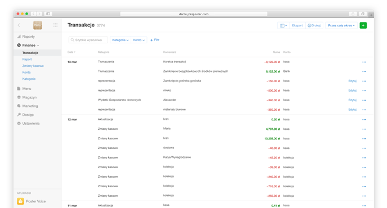Image resolution: width=387 pixels, height=208 pixels.
Task: Open more options for Zamknięcie bezgotówkowych row
Action: coord(364,72)
